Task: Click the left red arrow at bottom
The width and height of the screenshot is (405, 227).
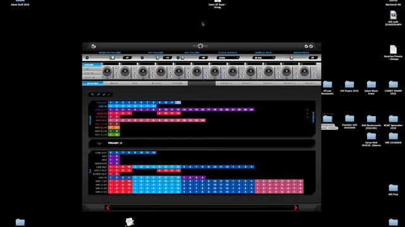Action: [108, 207]
